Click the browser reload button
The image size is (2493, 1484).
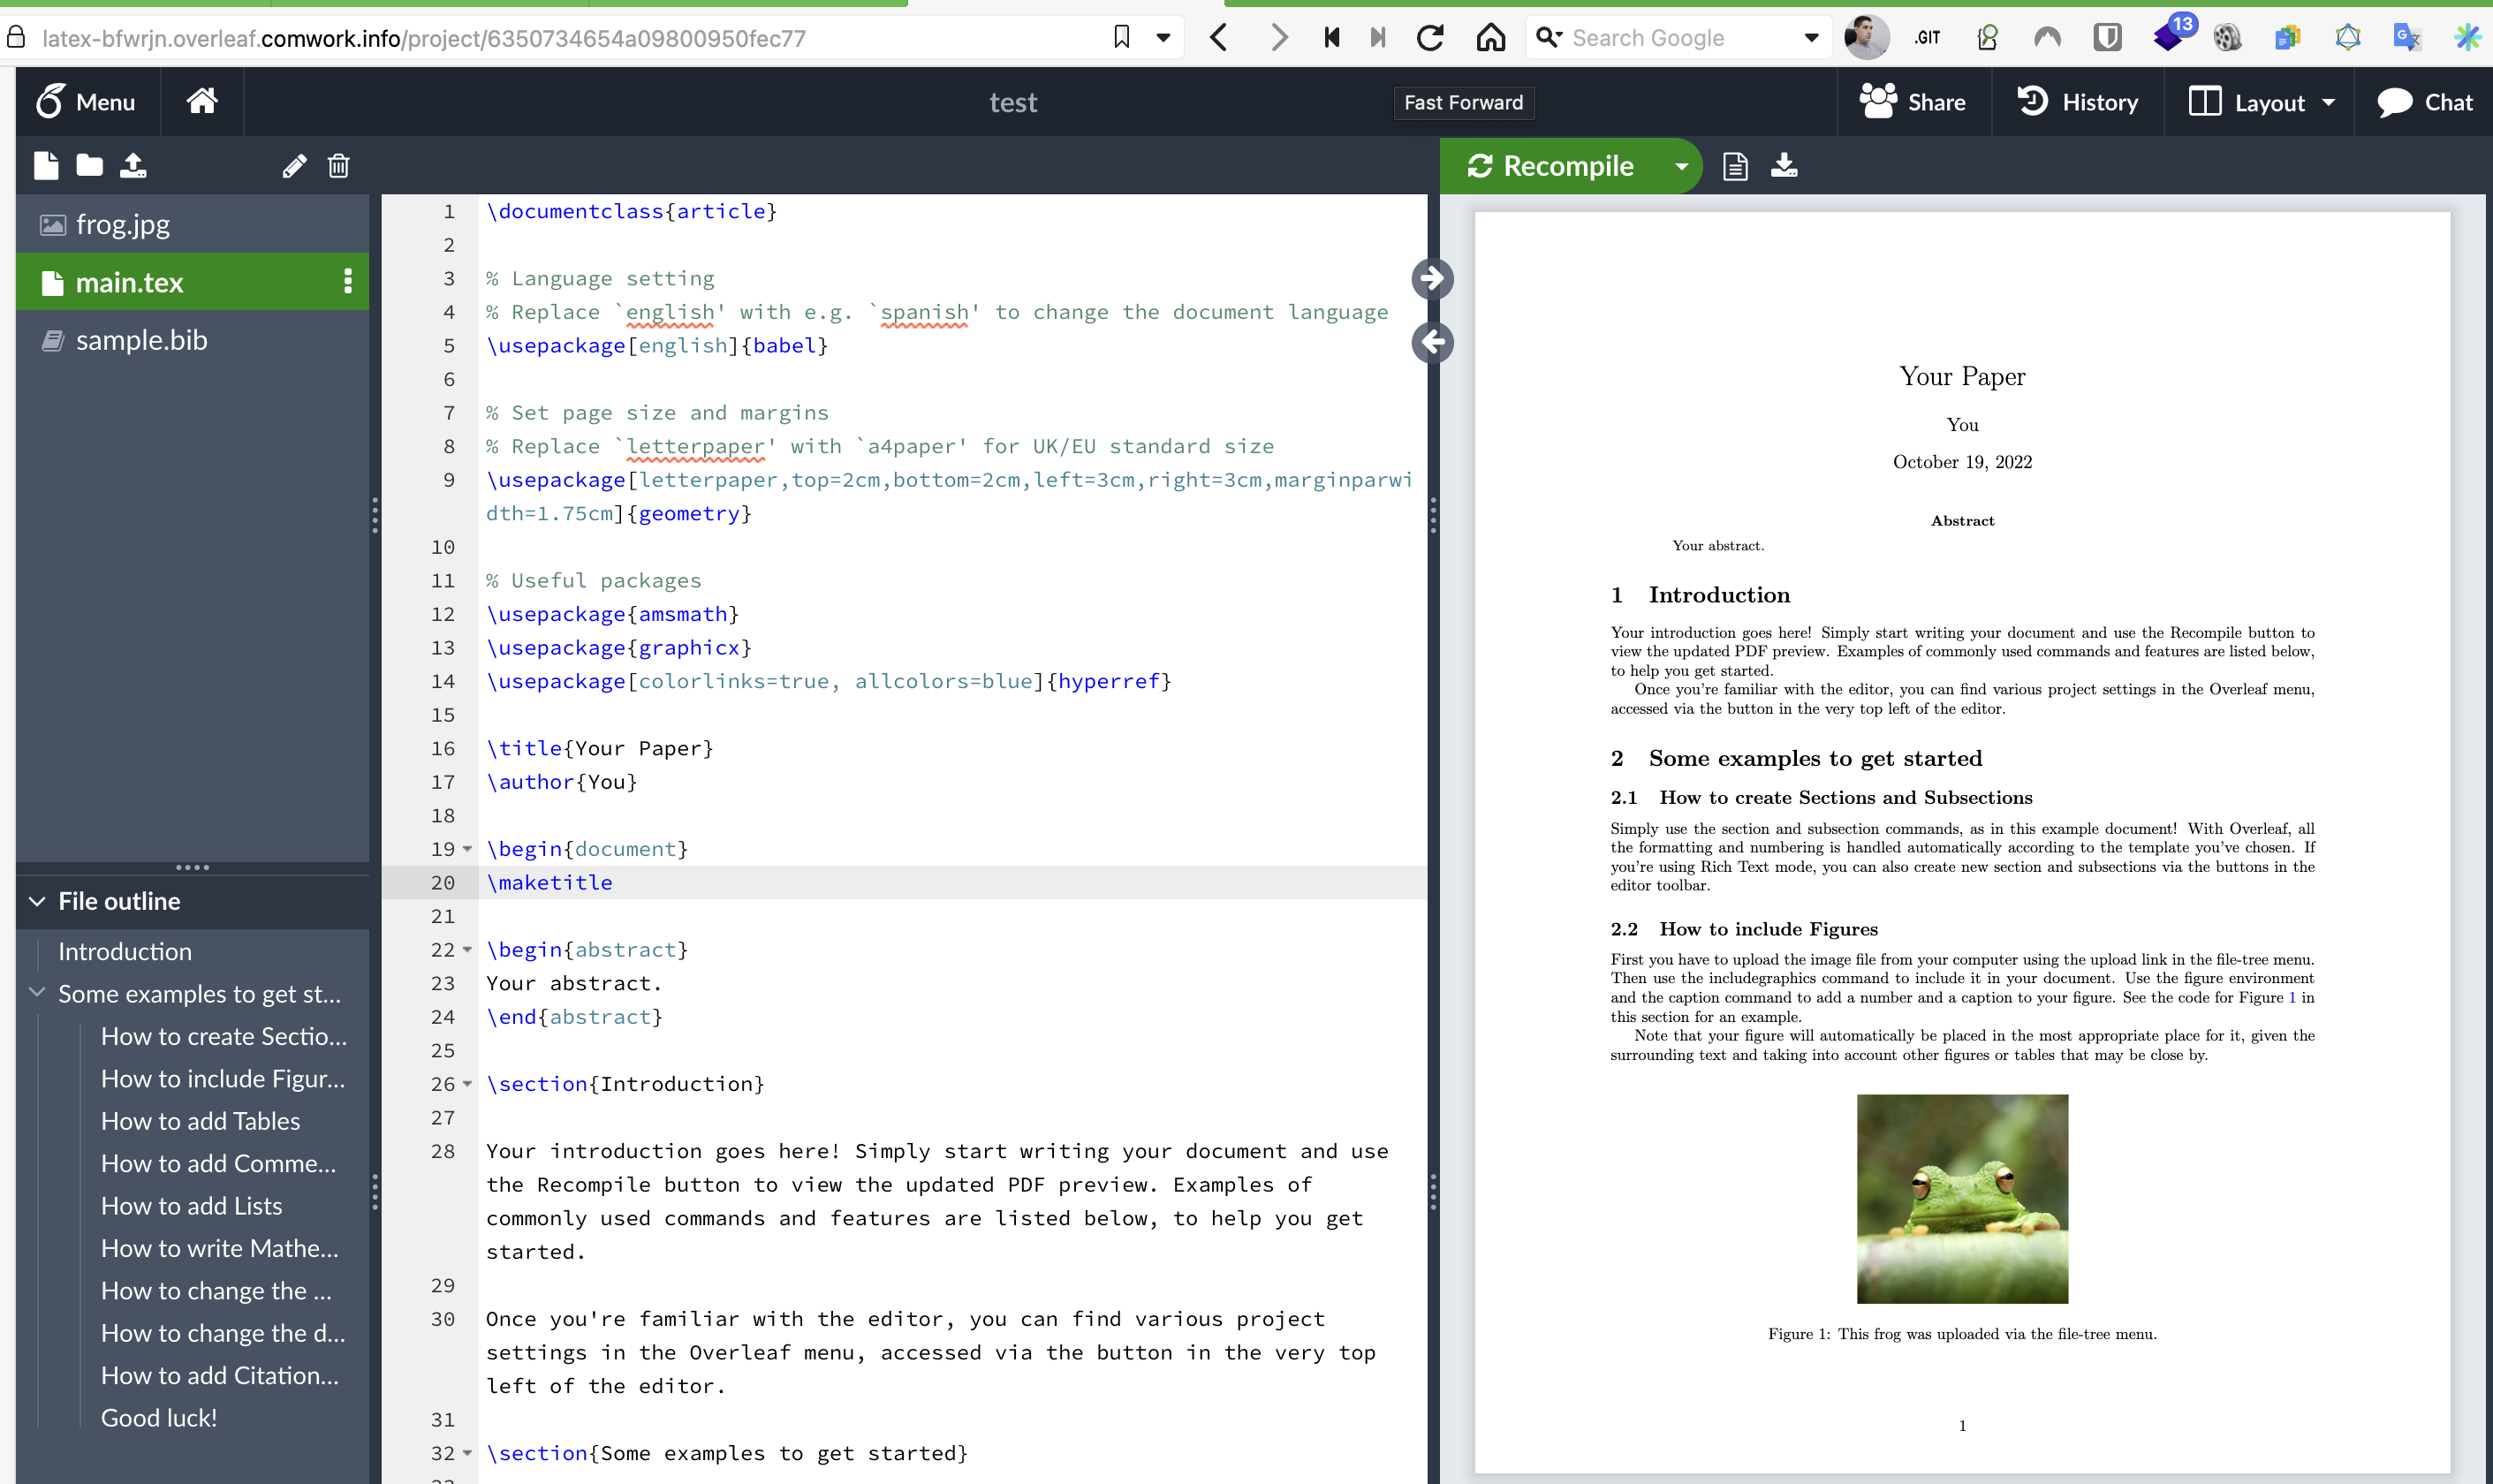tap(1430, 38)
